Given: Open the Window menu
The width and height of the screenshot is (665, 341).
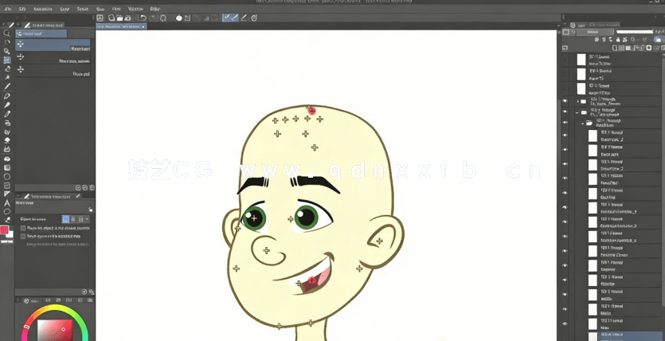Looking at the screenshot, I should (x=135, y=9).
